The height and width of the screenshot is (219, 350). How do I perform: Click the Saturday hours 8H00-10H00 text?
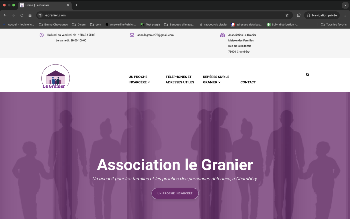[x=71, y=41]
